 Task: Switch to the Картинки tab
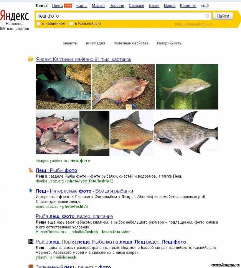tap(188, 6)
